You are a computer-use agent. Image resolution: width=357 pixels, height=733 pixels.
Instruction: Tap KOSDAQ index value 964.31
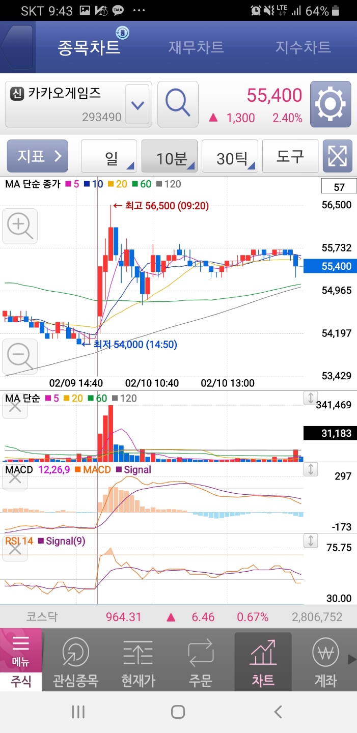click(x=124, y=617)
